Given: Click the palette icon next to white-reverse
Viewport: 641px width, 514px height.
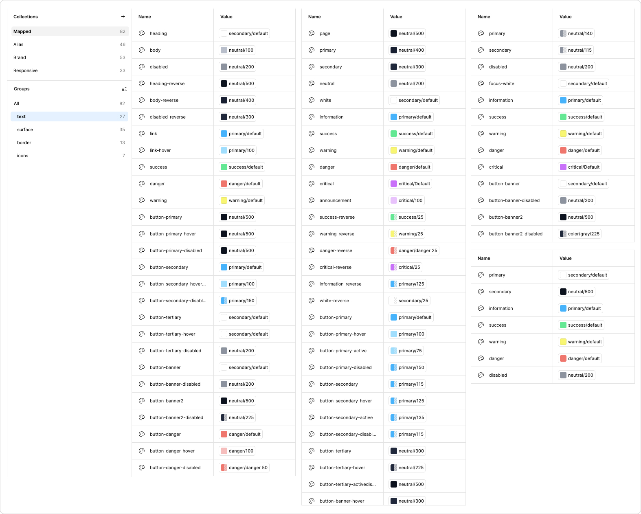Looking at the screenshot, I should (312, 301).
